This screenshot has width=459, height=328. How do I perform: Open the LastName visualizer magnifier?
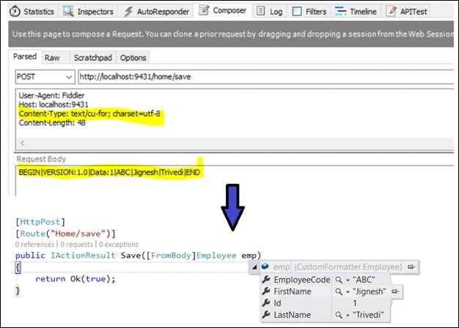[339, 315]
